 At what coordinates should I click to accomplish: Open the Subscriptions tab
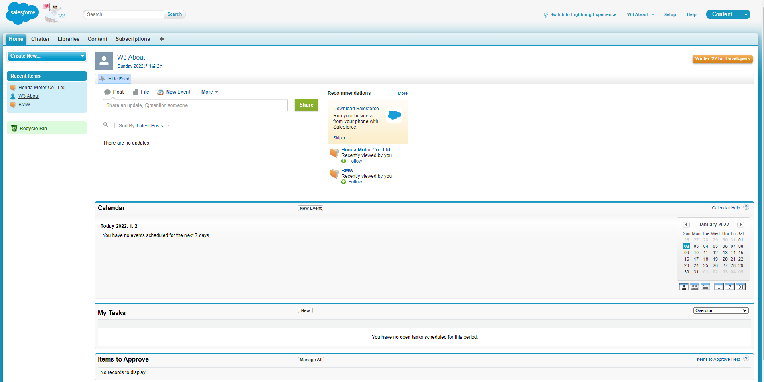pyautogui.click(x=133, y=39)
